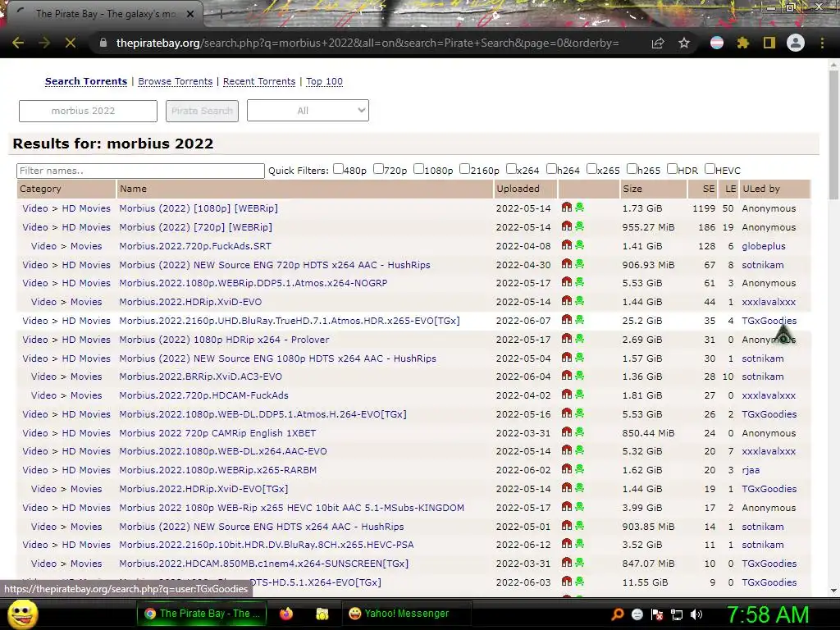Viewport: 840px width, 630px height.
Task: Stop page loading with X icon
Action: coord(71,43)
